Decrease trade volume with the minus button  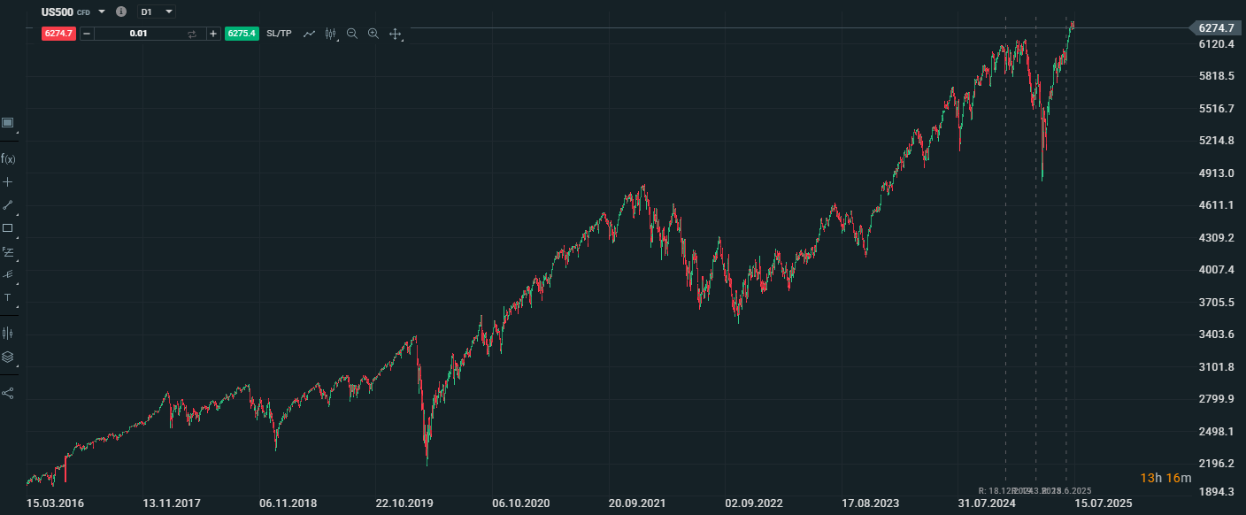click(86, 34)
